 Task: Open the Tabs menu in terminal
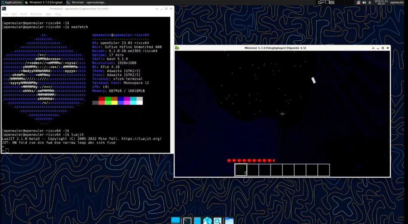[48, 14]
